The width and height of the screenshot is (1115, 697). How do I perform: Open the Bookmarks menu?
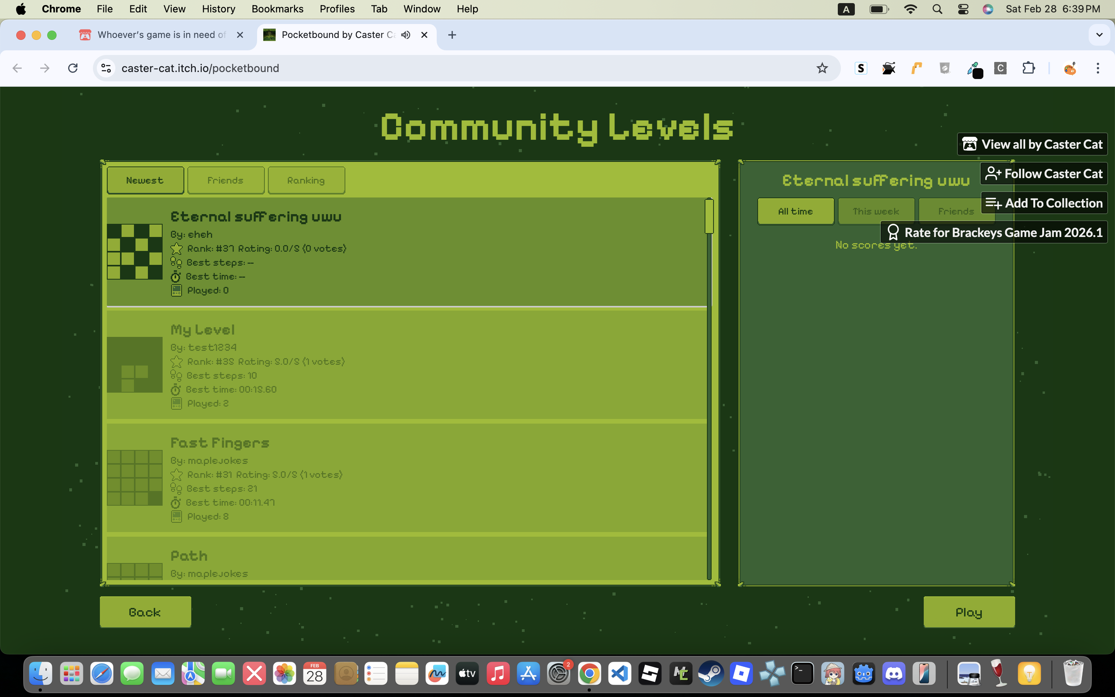277,9
